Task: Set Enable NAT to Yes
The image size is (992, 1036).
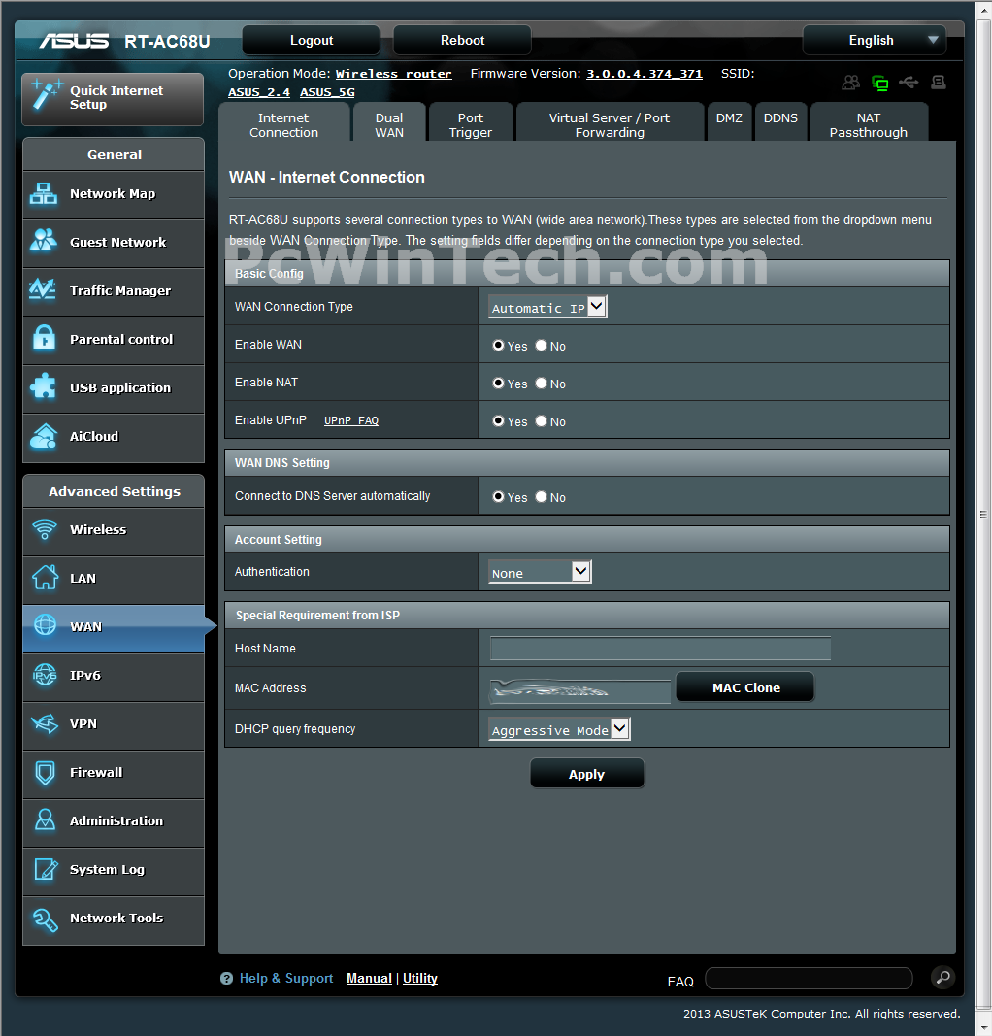Action: [499, 383]
